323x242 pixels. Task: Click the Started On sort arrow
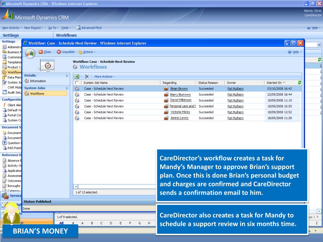[x=284, y=83]
